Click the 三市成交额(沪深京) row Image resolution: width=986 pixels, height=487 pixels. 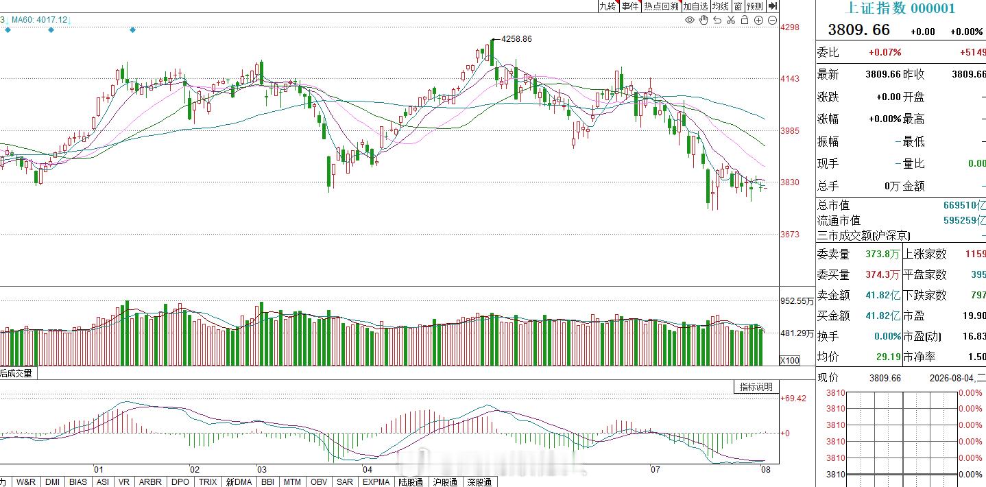[901, 236]
